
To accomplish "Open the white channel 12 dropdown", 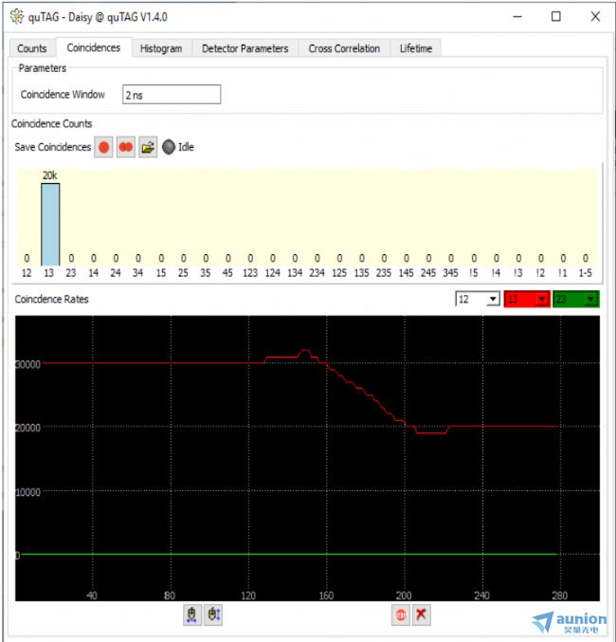I will tap(478, 300).
